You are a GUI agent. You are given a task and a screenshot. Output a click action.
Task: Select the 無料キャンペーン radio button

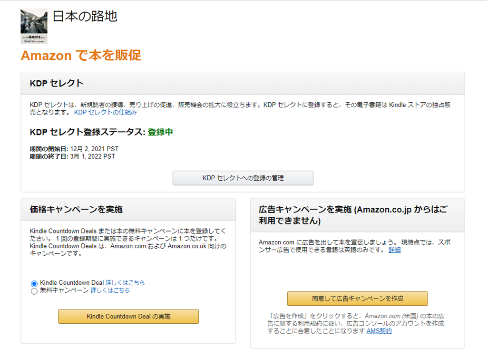click(34, 291)
